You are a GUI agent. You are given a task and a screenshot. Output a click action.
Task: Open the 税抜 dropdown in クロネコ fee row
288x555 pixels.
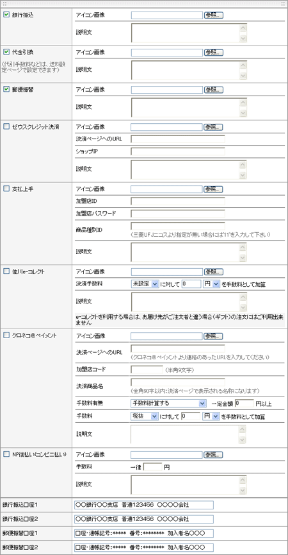click(x=144, y=416)
